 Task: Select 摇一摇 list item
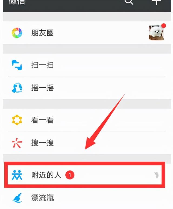[x=87, y=88]
